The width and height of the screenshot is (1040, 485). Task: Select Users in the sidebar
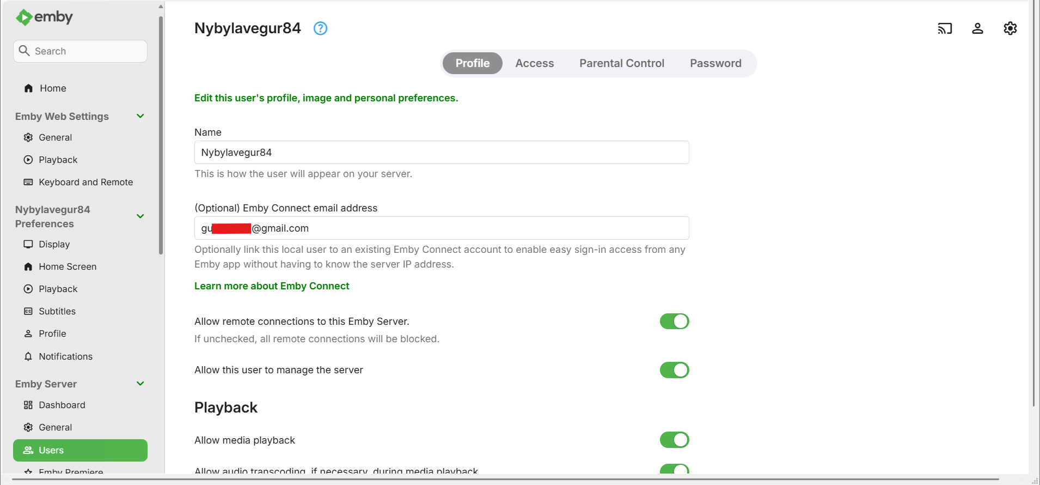[x=80, y=450]
